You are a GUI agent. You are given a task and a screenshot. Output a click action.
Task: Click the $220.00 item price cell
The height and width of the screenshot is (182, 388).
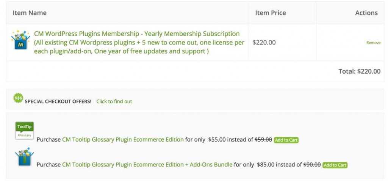pyautogui.click(x=264, y=42)
